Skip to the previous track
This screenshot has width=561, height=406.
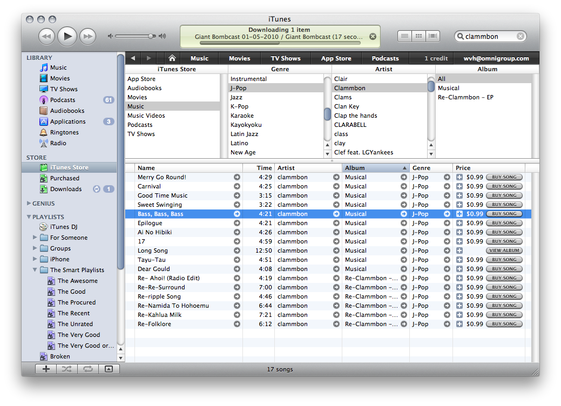46,36
